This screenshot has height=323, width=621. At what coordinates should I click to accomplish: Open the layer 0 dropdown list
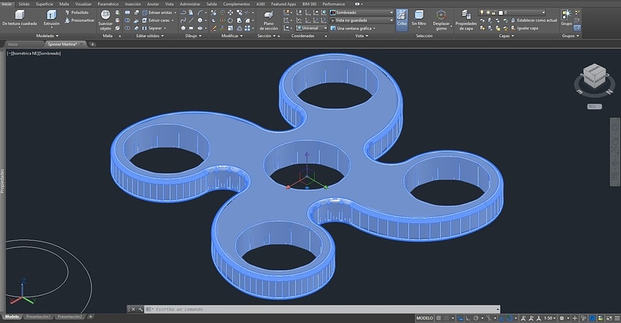coord(512,12)
